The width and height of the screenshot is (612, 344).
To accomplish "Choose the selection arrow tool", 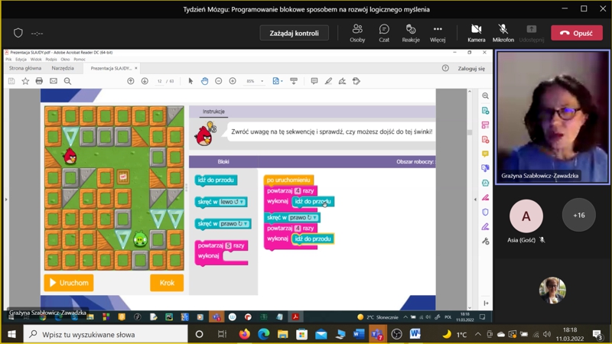I will click(190, 81).
